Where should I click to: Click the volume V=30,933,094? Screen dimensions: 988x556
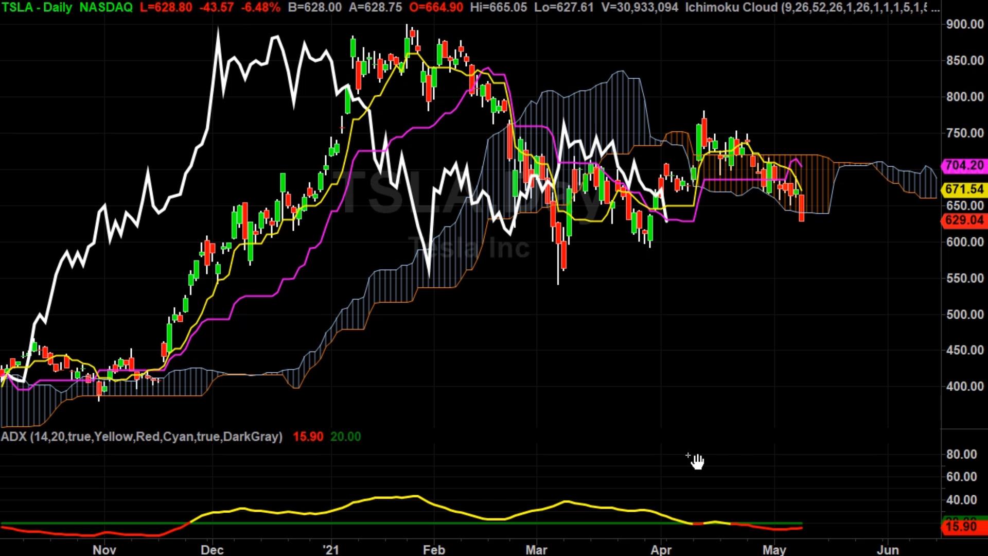pos(640,8)
